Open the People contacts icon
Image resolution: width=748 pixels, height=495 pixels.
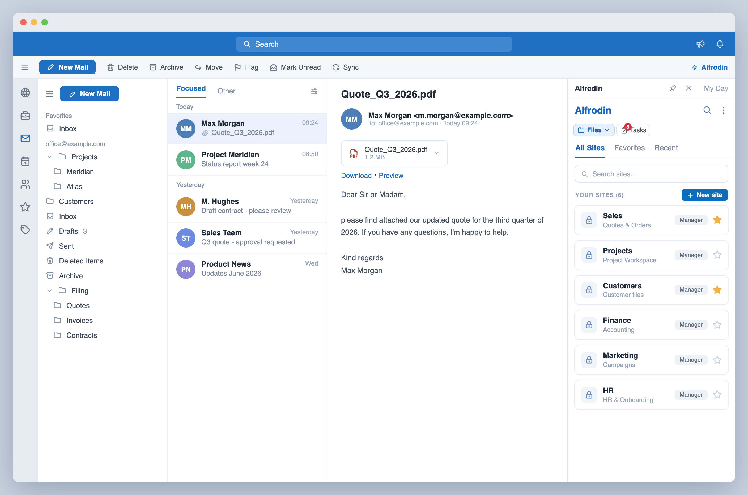25,184
